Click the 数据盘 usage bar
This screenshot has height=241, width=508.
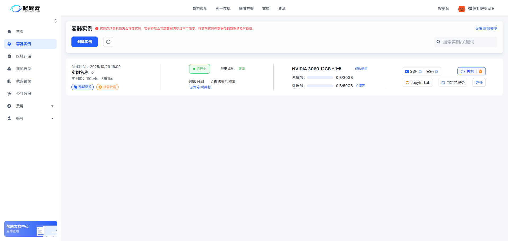[x=320, y=86]
